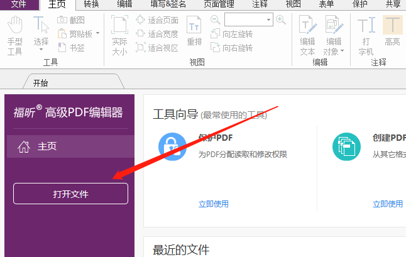Click Use Now (立即使用) under Protect PDF

coord(214,204)
